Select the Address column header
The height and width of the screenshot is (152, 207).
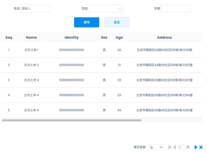[x=165, y=37]
